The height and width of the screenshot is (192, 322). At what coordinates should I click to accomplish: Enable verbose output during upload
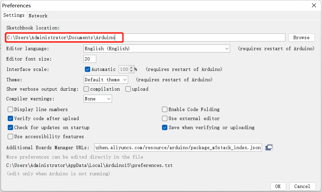click(128, 89)
